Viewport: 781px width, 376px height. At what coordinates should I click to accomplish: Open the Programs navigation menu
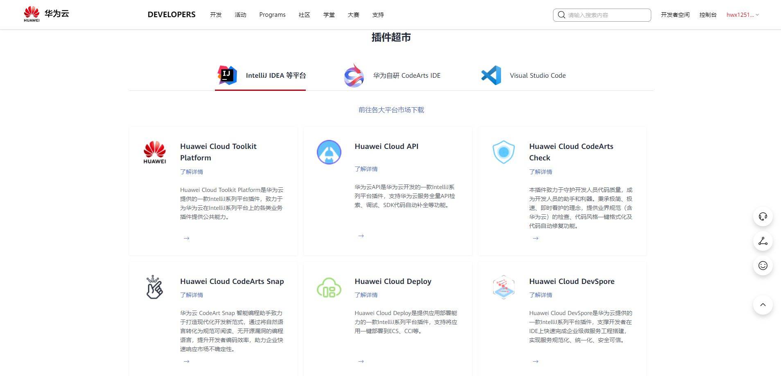(x=272, y=15)
